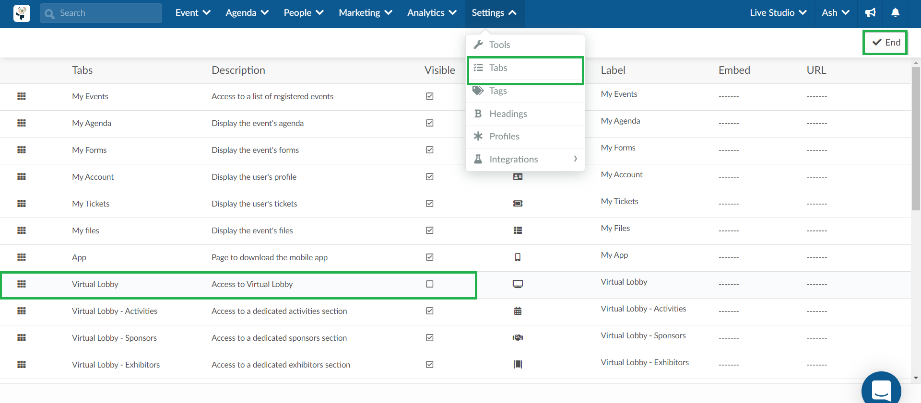
Task: Uncheck Visible for My files
Action: pyautogui.click(x=430, y=230)
